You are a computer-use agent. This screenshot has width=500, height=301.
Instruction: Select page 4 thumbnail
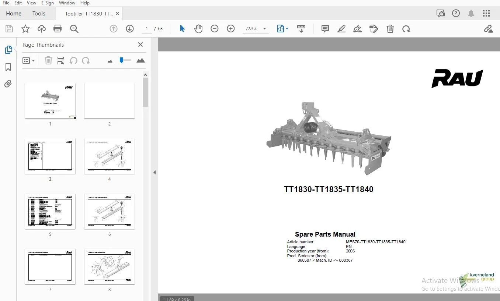tap(110, 156)
